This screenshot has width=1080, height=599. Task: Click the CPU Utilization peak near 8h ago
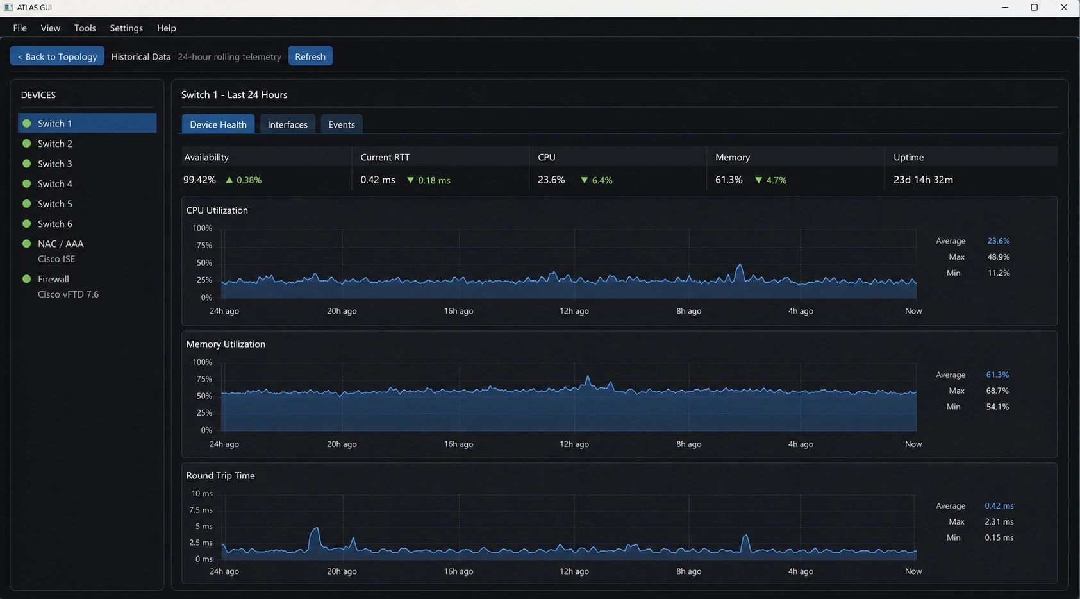(740, 266)
